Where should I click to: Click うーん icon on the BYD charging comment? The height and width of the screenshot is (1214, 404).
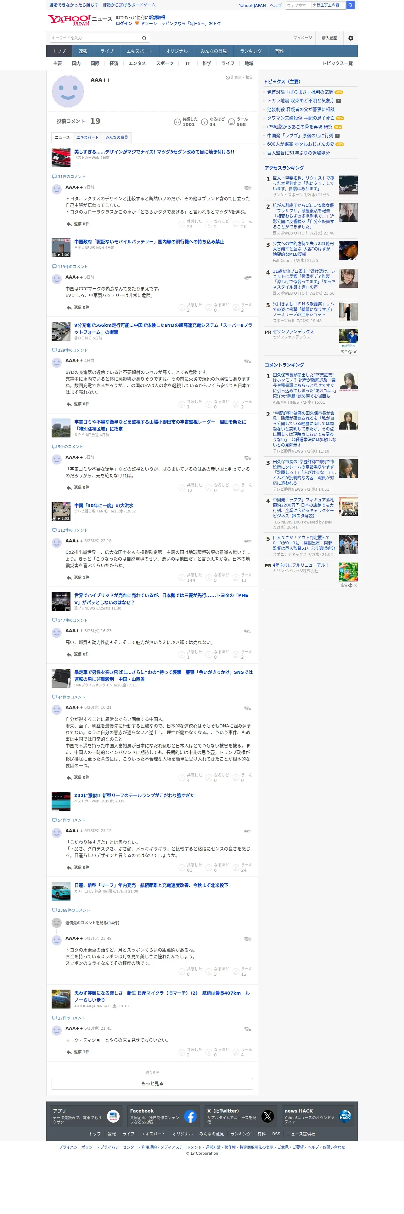(x=236, y=404)
